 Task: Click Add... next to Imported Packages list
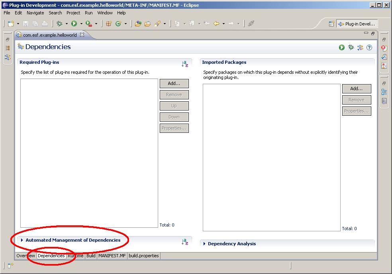pyautogui.click(x=357, y=89)
